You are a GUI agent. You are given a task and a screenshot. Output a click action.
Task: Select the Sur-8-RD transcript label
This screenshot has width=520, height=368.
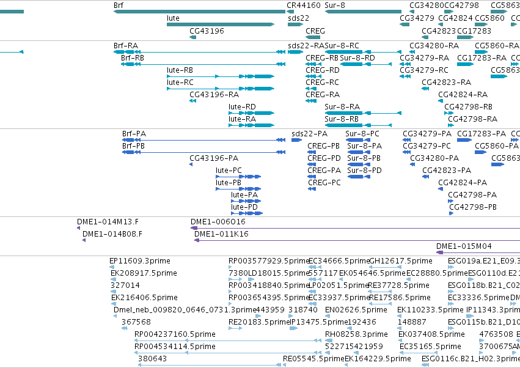coord(357,57)
